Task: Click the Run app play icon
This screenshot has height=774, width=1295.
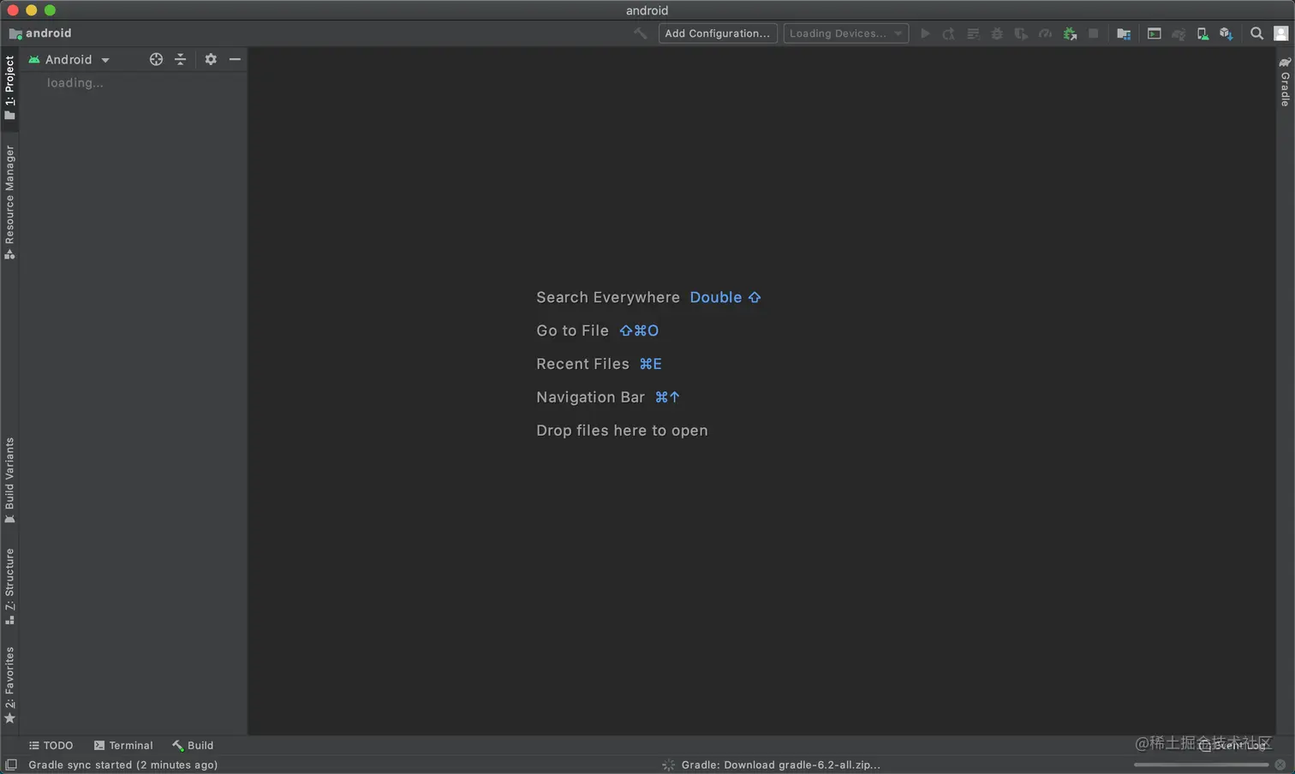Action: (925, 33)
